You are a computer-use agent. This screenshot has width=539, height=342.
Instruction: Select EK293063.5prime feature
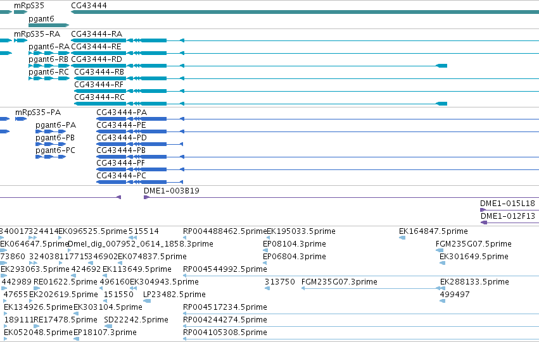click(x=35, y=269)
